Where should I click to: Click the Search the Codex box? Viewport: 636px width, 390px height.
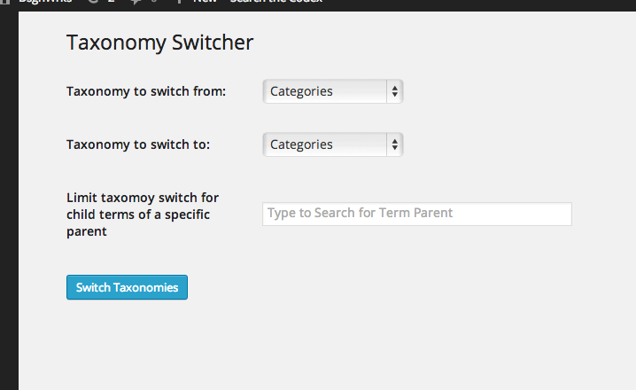click(x=275, y=2)
